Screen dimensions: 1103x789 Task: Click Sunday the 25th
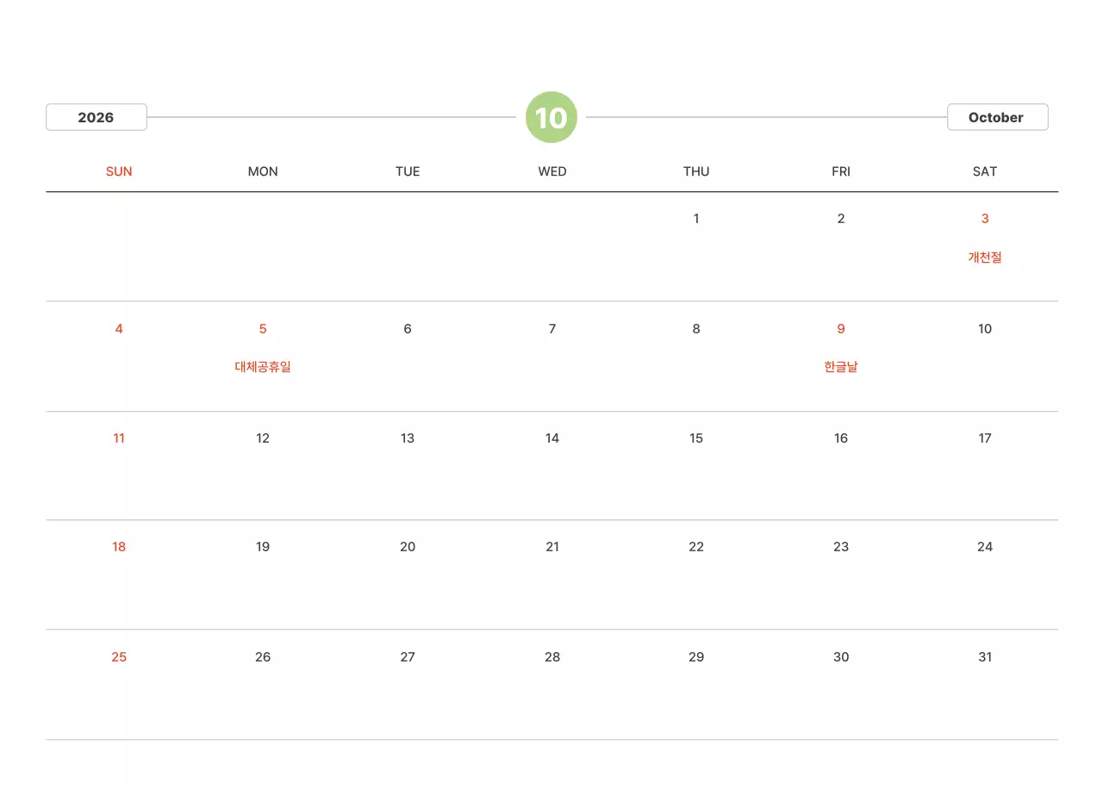coord(119,657)
